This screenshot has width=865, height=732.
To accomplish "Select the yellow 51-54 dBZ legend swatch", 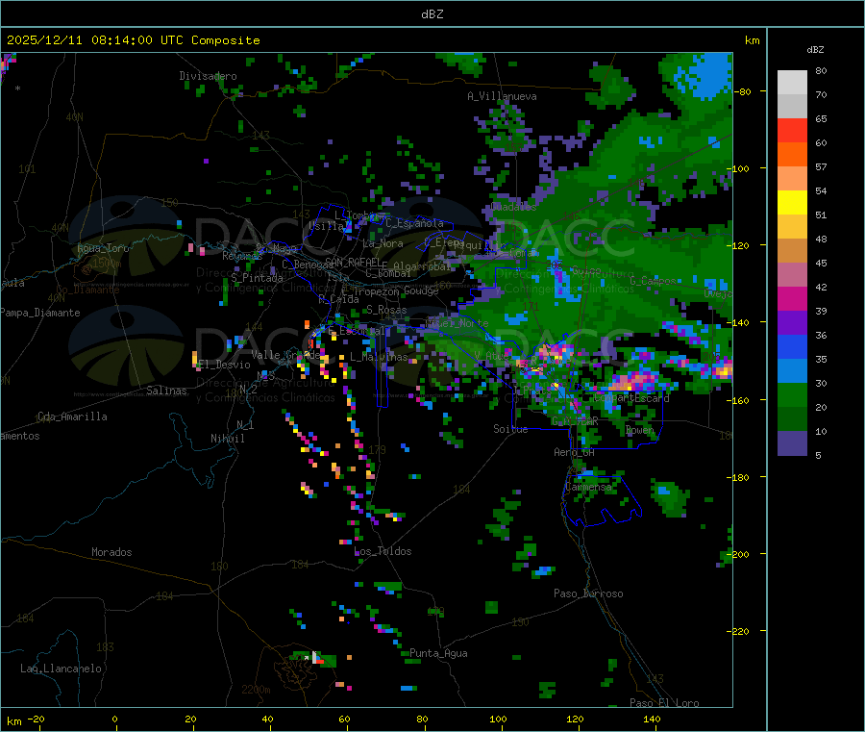I will pos(792,203).
